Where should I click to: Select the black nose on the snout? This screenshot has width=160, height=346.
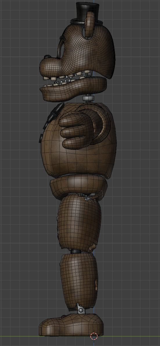pos(47,57)
